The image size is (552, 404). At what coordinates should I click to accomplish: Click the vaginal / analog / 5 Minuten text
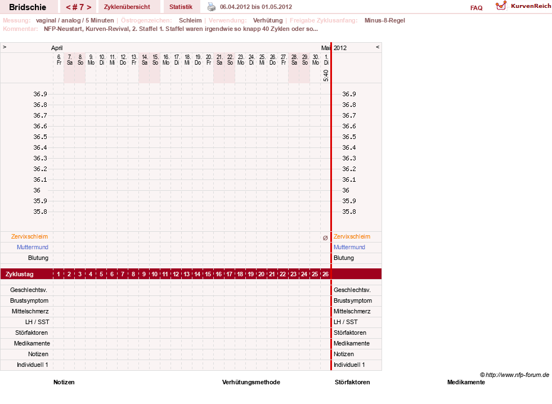[75, 20]
